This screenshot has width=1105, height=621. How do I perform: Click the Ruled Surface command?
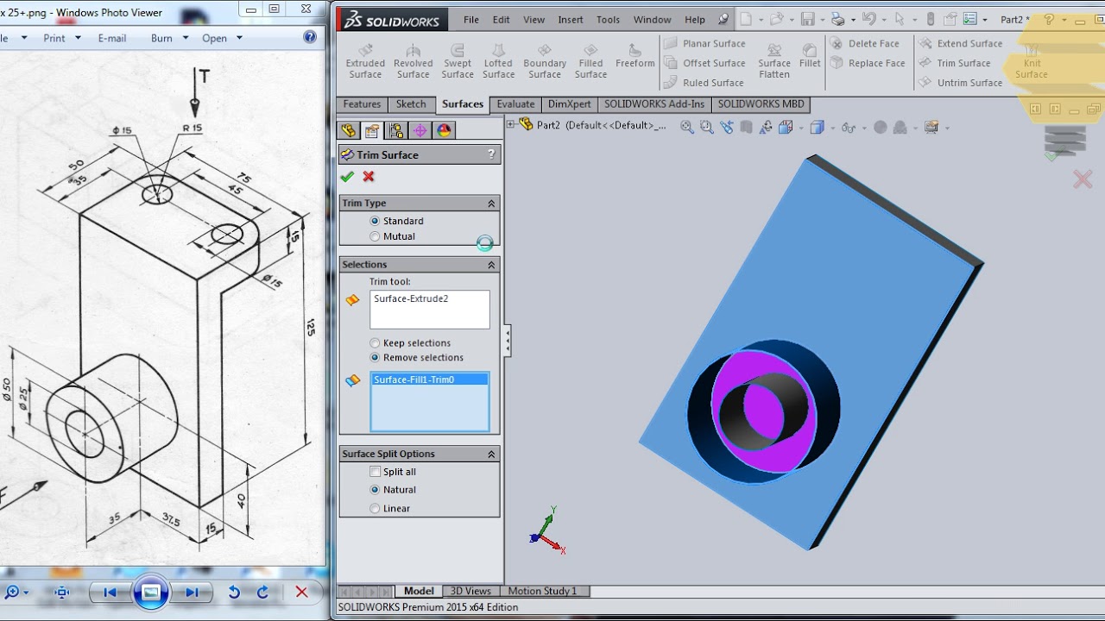pos(704,83)
